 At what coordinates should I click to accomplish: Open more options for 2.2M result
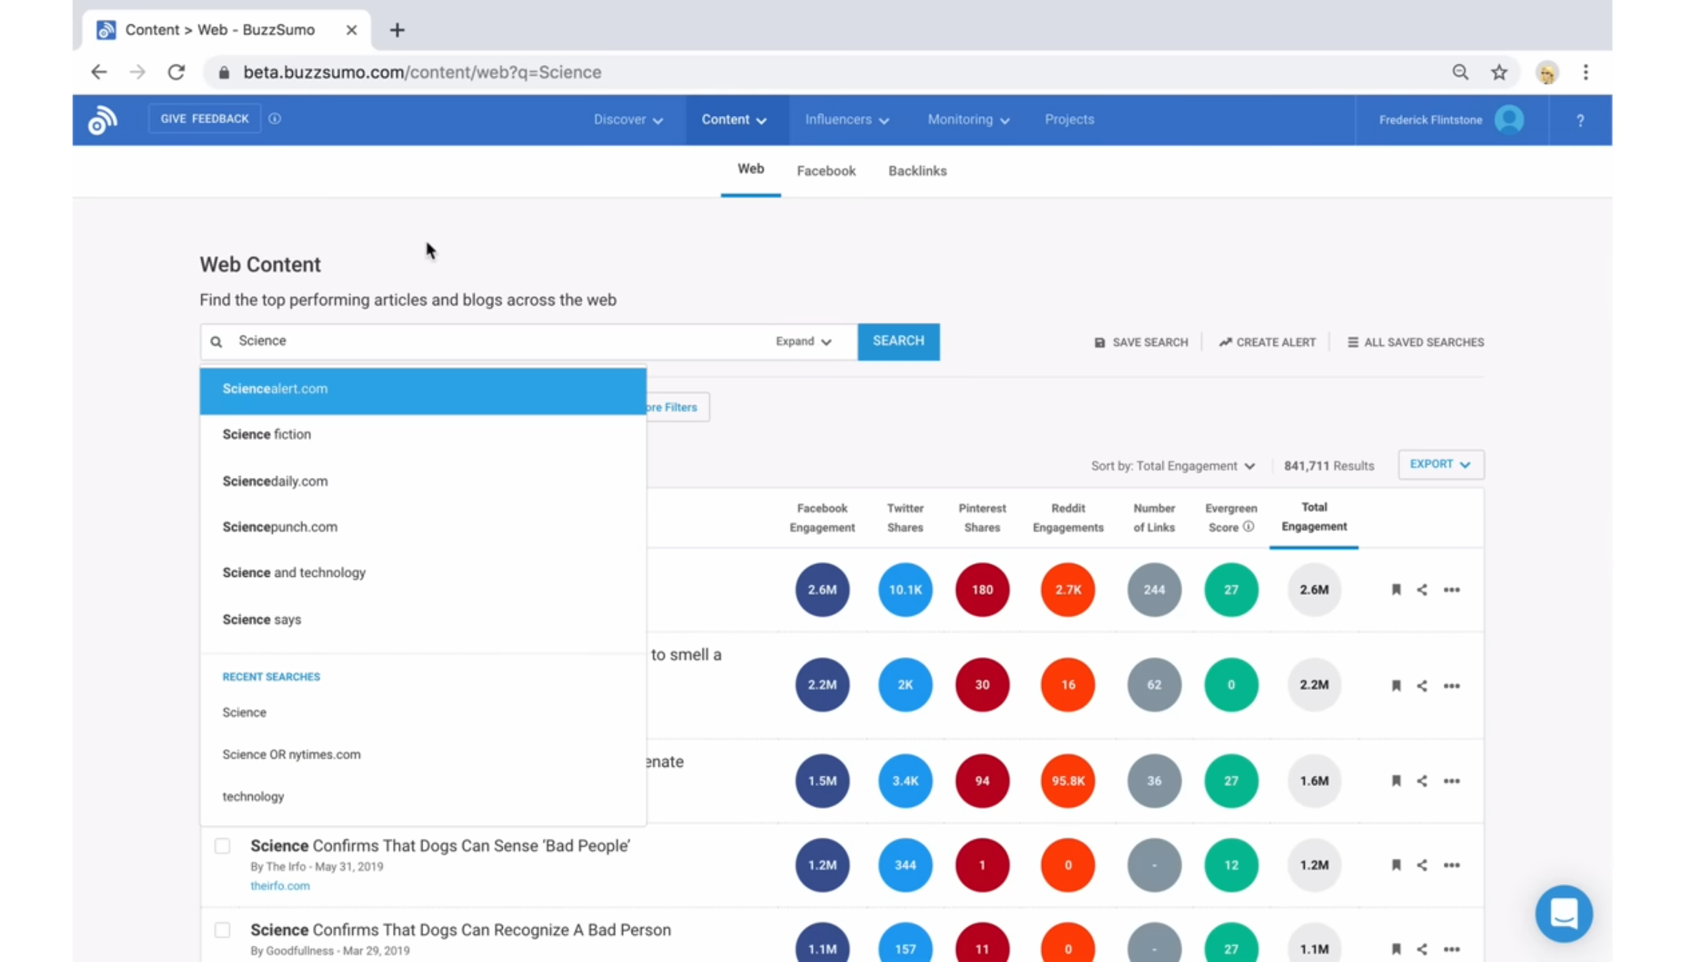tap(1452, 686)
